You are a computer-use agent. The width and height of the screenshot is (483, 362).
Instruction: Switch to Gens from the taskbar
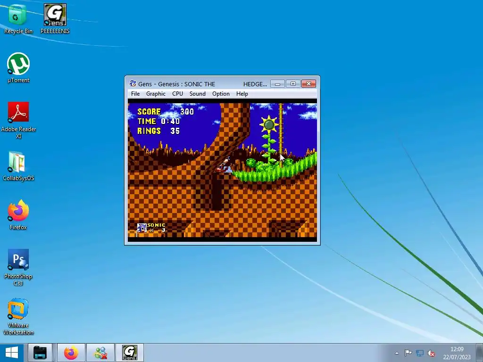pyautogui.click(x=130, y=353)
